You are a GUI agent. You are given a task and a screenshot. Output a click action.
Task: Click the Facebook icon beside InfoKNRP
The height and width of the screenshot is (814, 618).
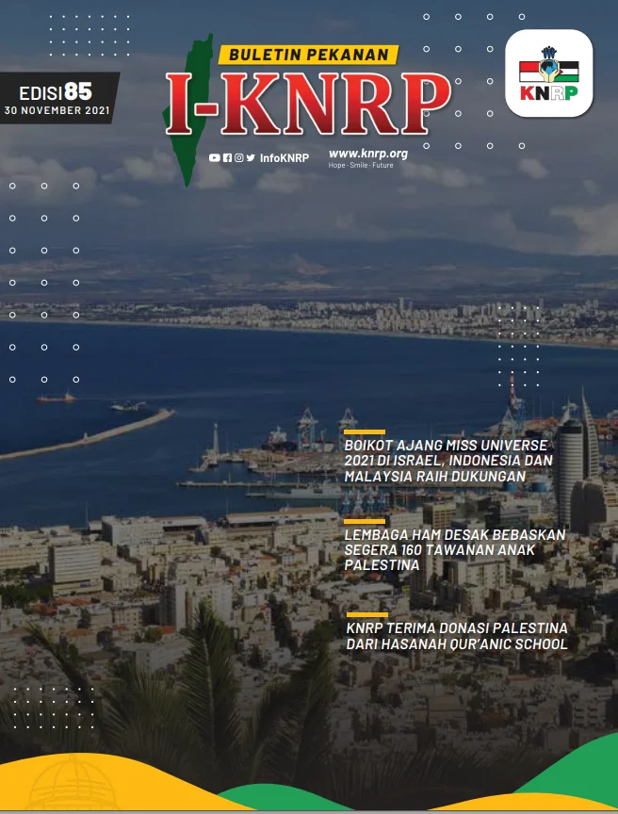[x=227, y=158]
